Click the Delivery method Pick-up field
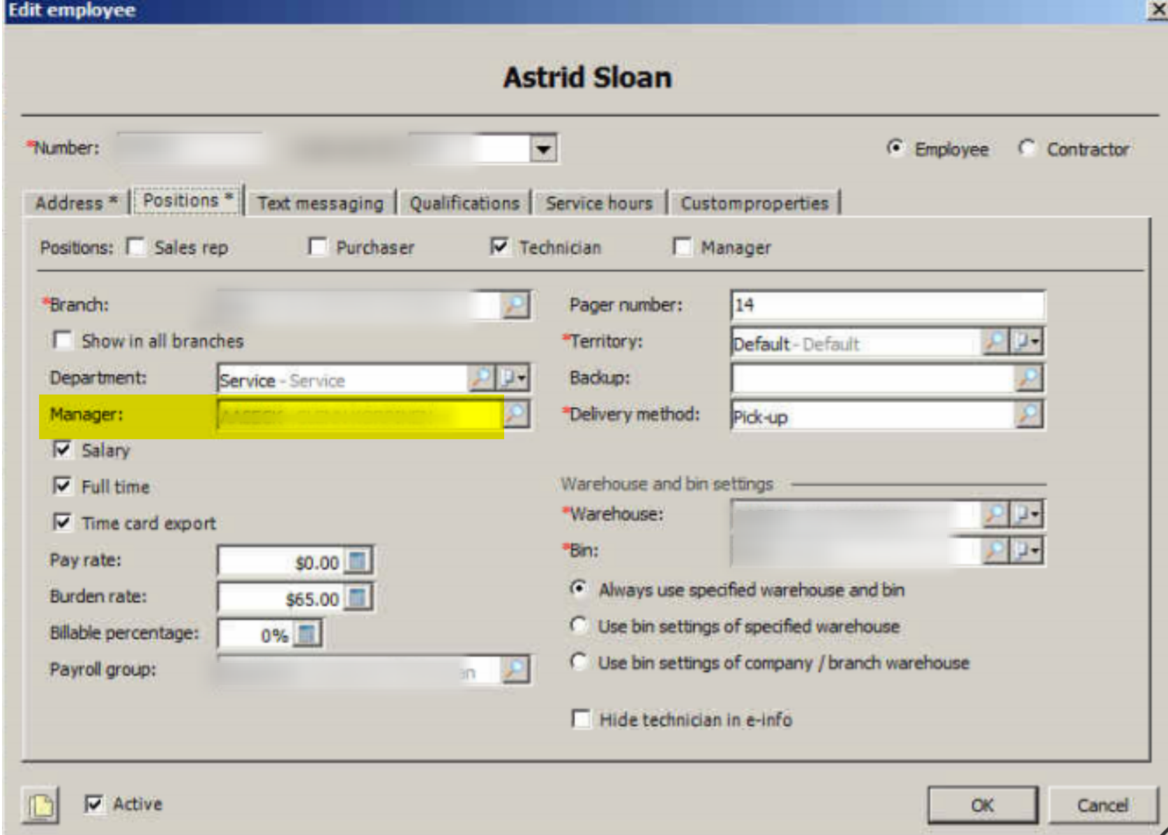The image size is (1168, 835). 873,415
